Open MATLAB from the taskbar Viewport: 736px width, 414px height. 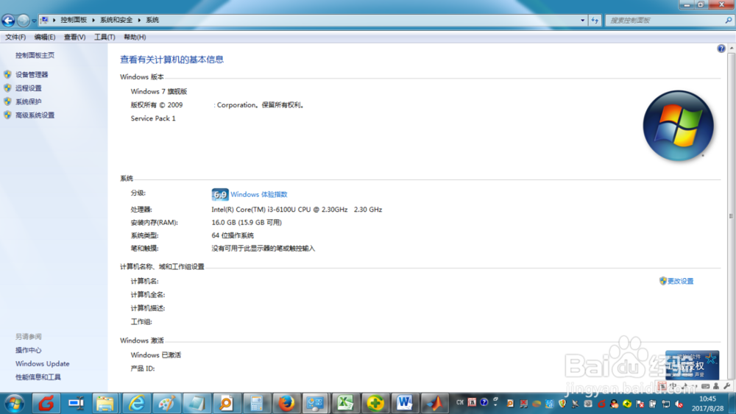435,403
